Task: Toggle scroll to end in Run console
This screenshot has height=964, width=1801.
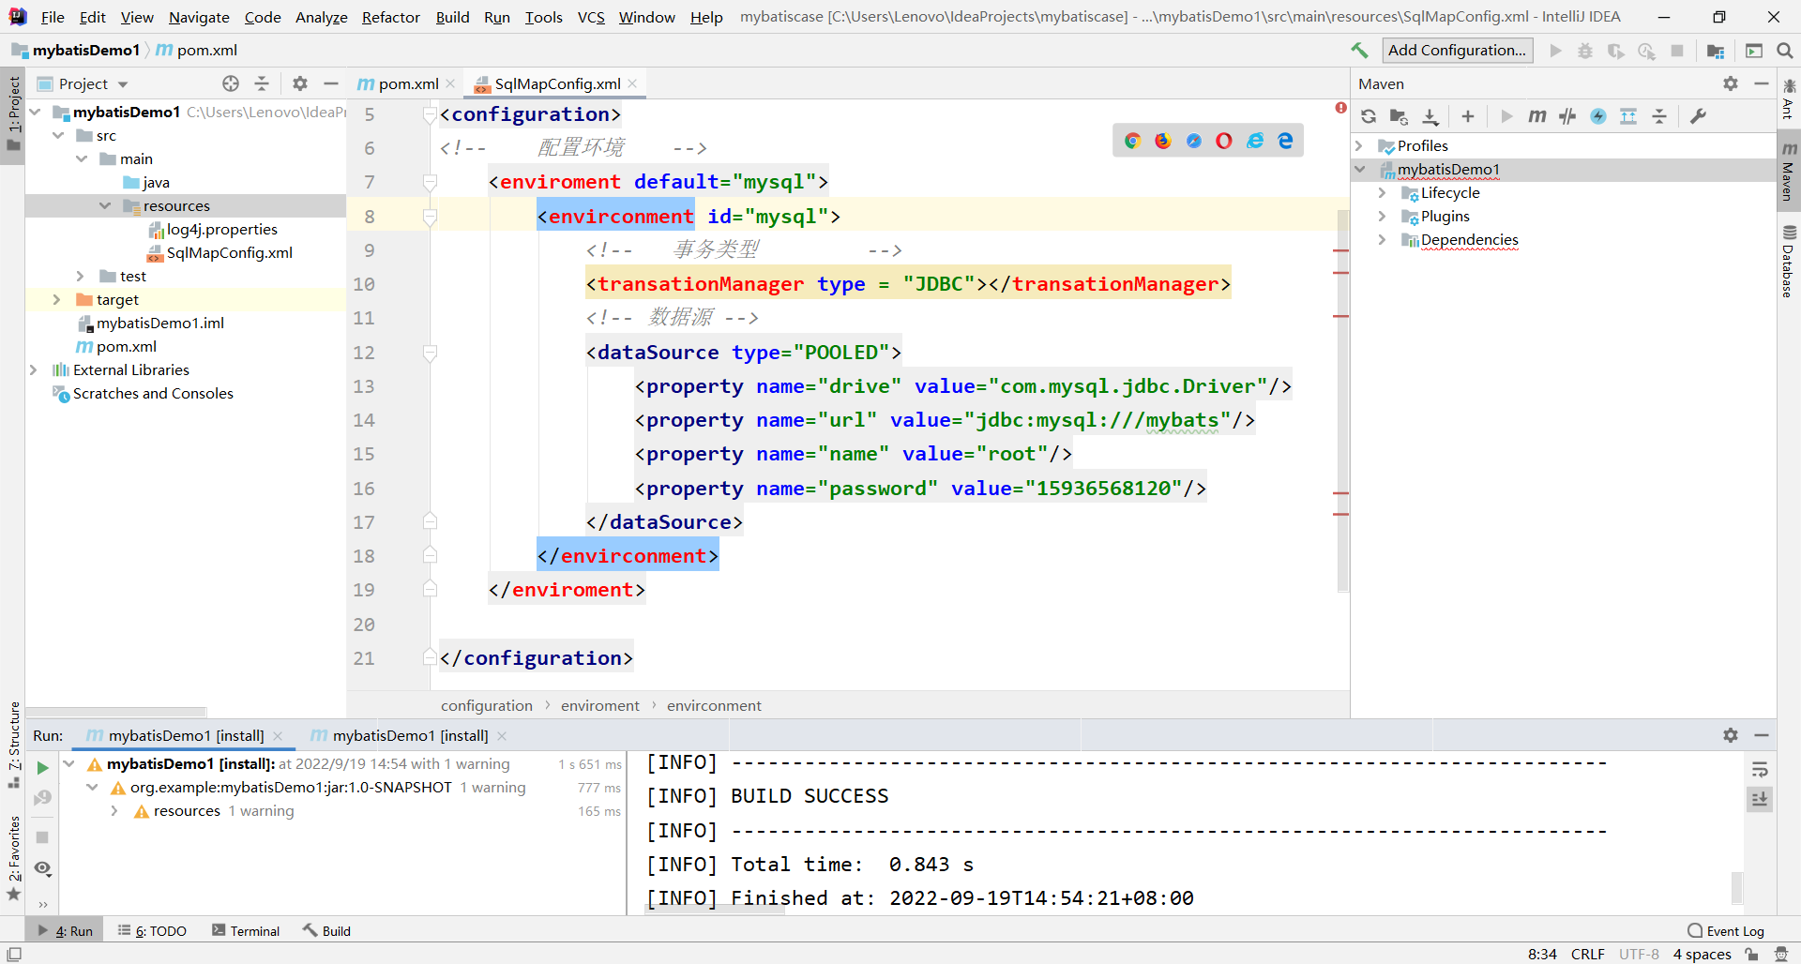Action: click(1760, 799)
